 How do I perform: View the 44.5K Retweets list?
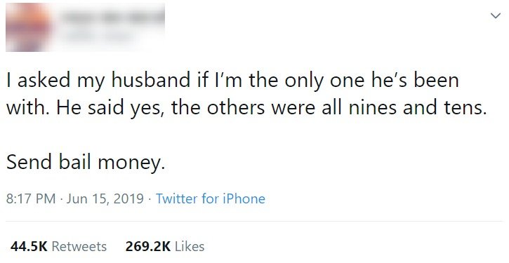click(58, 246)
